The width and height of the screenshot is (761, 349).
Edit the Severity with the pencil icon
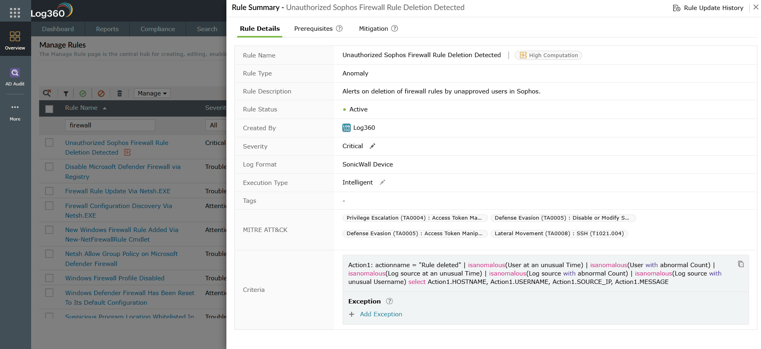[x=373, y=146]
